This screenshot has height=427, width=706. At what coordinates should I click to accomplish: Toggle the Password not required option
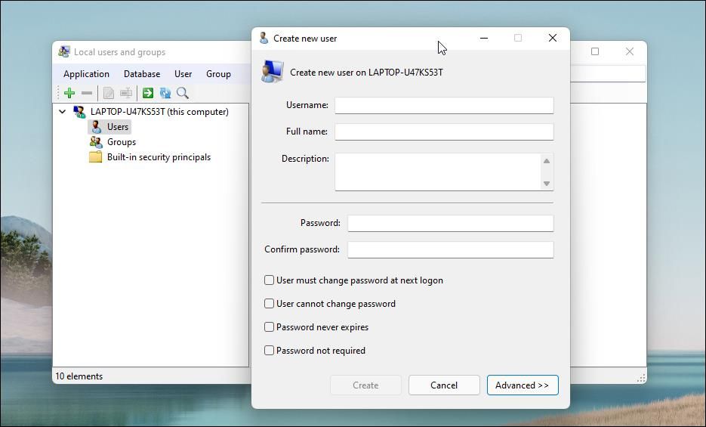pos(270,351)
